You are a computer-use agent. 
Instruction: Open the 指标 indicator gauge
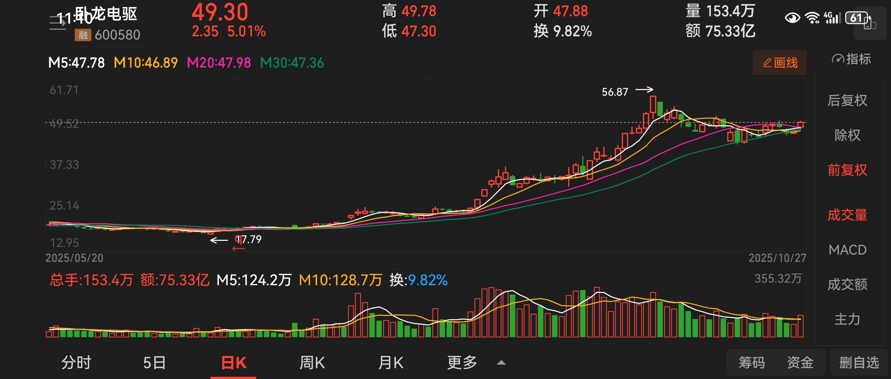point(851,59)
